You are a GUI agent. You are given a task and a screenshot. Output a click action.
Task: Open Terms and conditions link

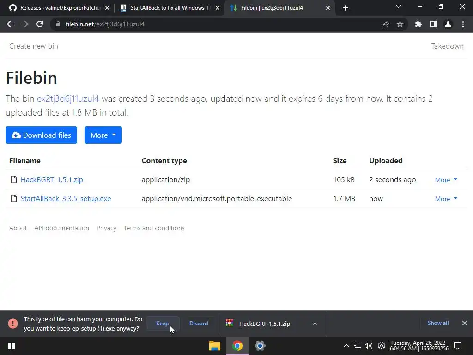point(154,228)
